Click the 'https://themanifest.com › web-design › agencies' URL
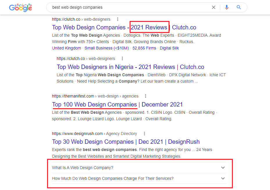270x190 pixels. coord(95,96)
